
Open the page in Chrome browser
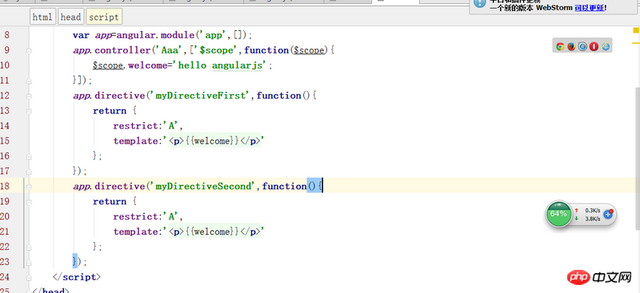(560, 46)
